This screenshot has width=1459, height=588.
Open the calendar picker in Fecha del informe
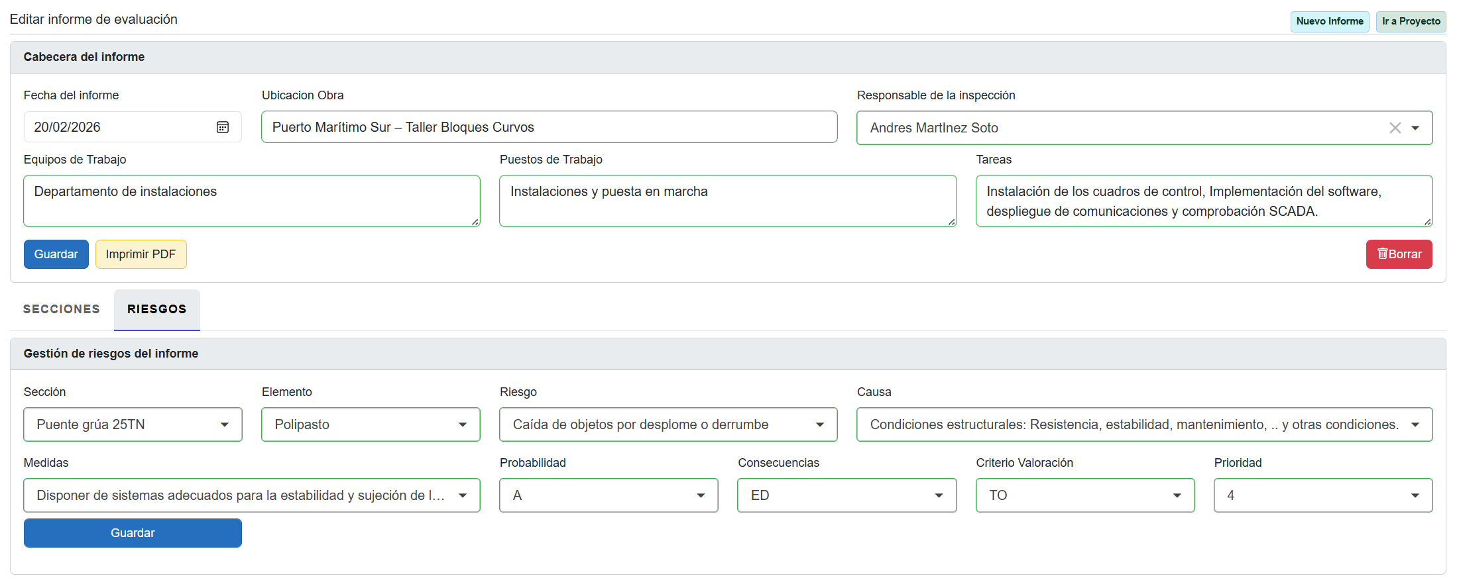pos(223,127)
